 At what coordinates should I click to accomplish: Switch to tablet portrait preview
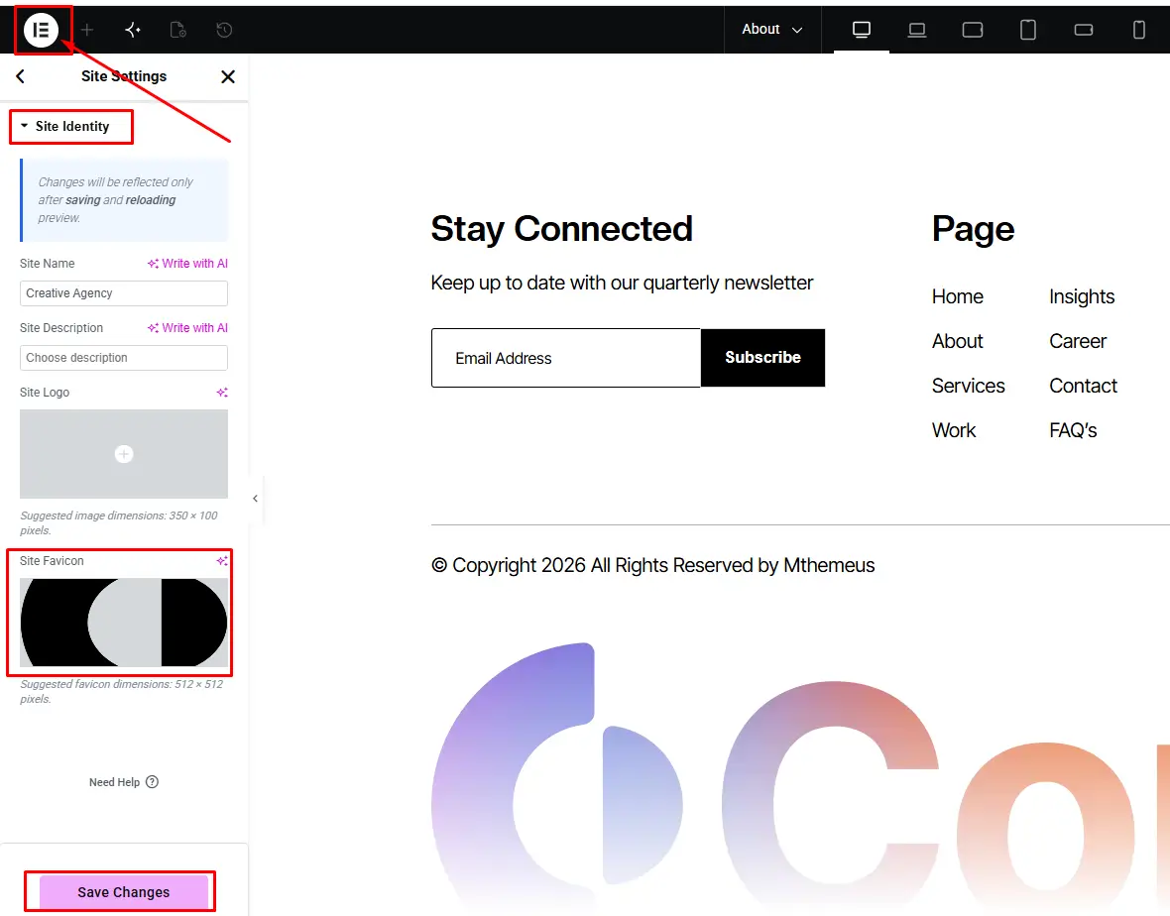tap(1028, 30)
